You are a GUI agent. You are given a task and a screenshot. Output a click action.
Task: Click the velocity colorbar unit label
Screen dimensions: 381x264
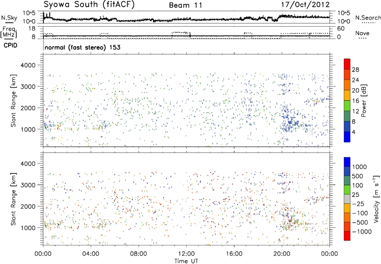coord(377,199)
